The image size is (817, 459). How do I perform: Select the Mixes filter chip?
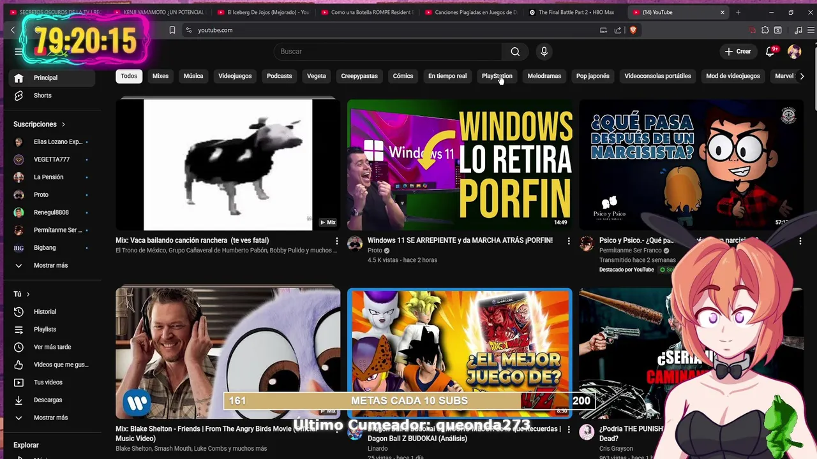(160, 76)
